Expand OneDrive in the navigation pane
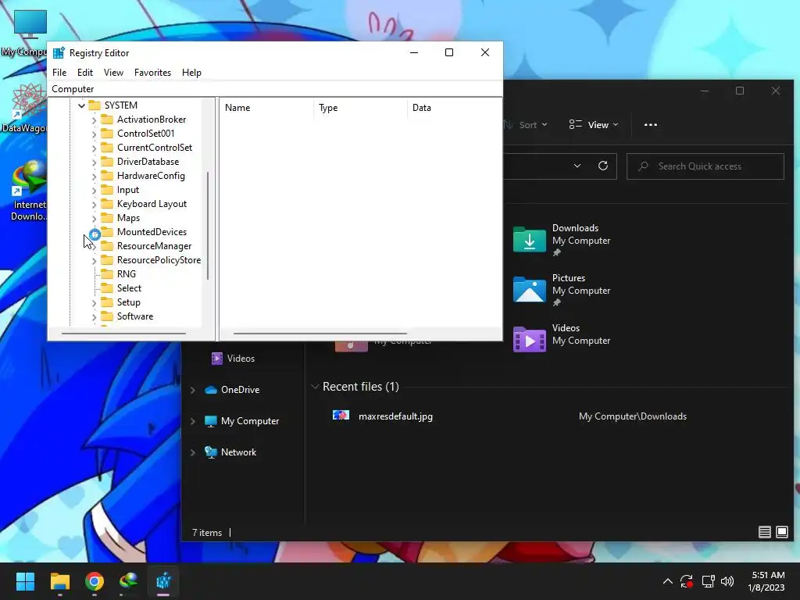Screen dimensions: 800x600 193,391
